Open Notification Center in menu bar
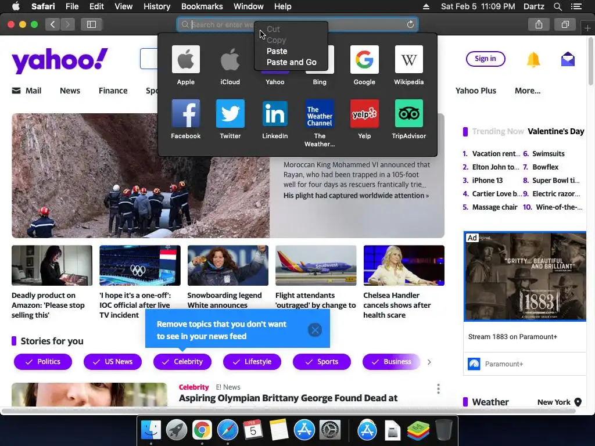 click(576, 6)
